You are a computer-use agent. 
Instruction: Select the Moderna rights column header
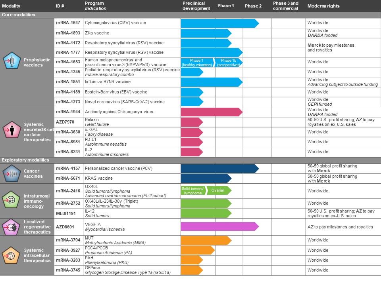click(323, 6)
